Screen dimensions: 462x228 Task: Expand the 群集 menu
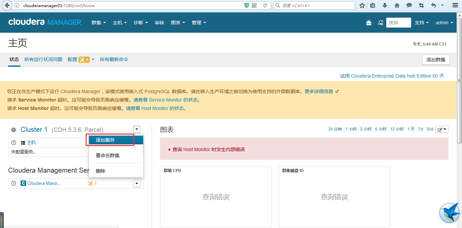99,23
